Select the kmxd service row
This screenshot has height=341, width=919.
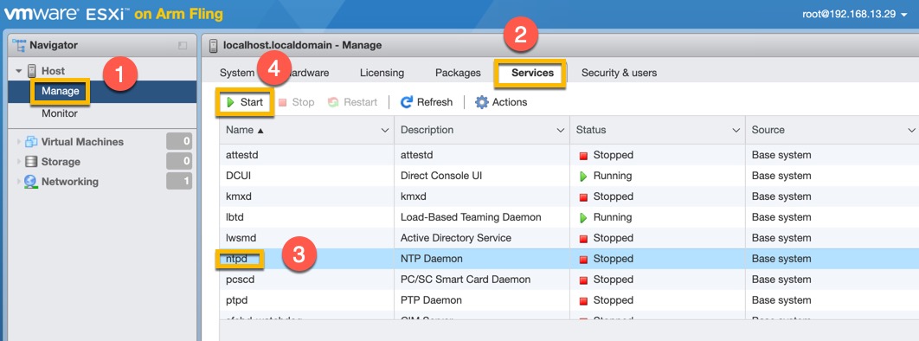pyautogui.click(x=569, y=196)
